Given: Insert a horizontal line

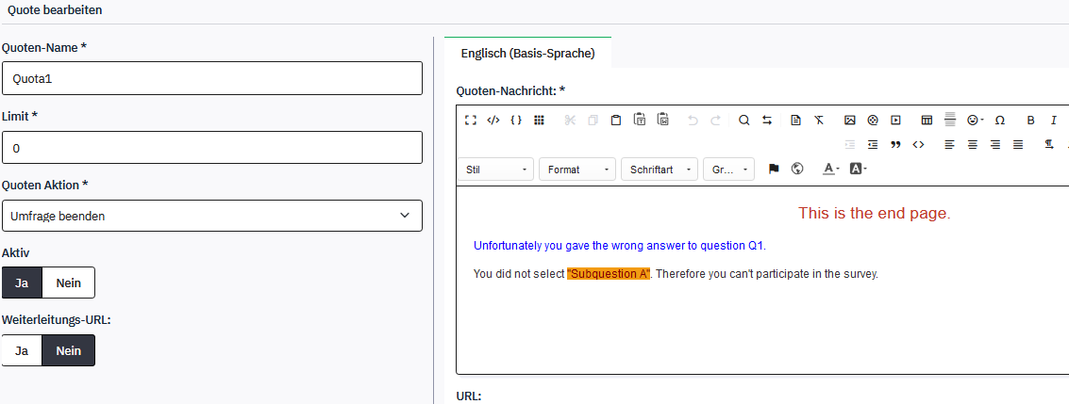Looking at the screenshot, I should [950, 120].
